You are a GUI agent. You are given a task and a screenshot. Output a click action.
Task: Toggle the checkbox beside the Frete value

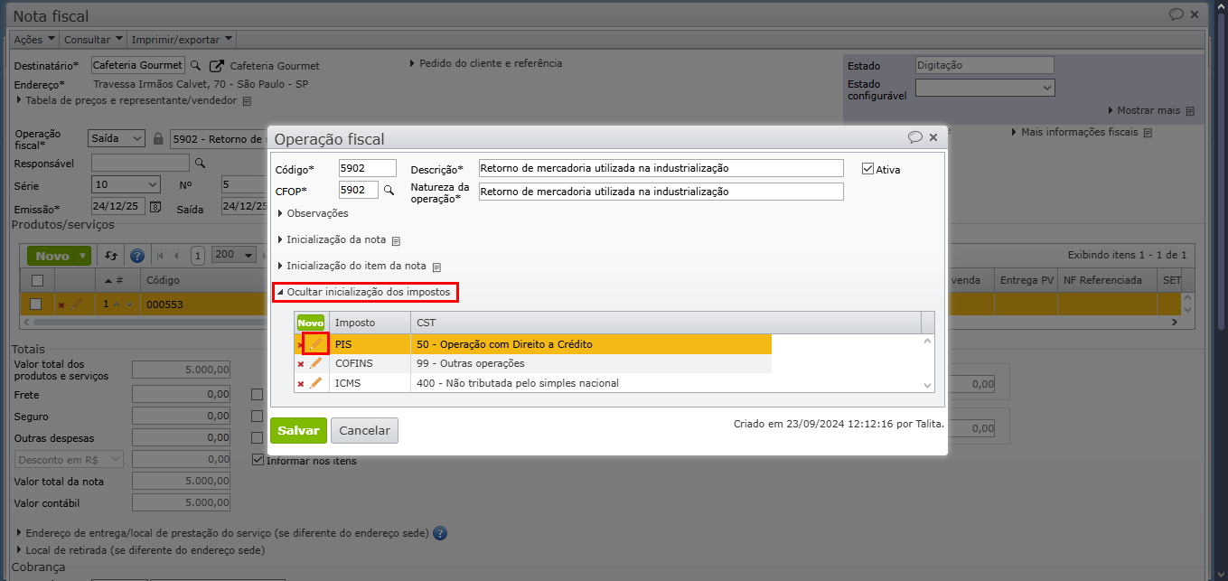point(258,395)
